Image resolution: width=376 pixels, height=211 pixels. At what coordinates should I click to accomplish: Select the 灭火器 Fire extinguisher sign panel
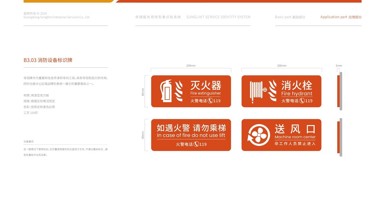tap(191, 91)
